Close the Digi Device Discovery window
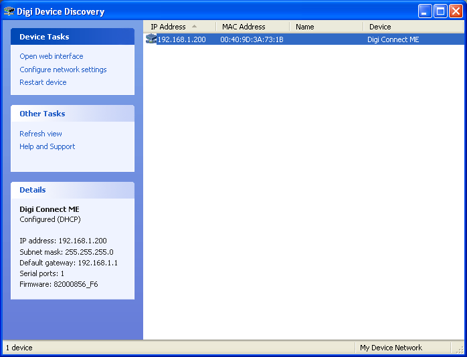Image resolution: width=467 pixels, height=357 pixels. [456, 11]
